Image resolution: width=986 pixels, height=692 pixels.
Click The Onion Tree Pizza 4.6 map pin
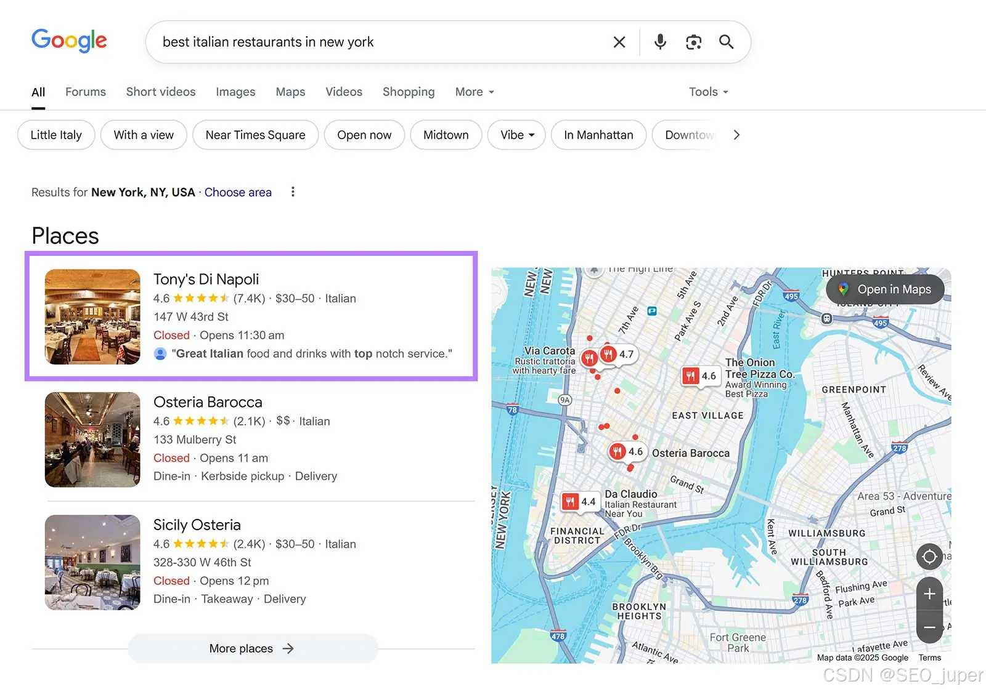(701, 376)
